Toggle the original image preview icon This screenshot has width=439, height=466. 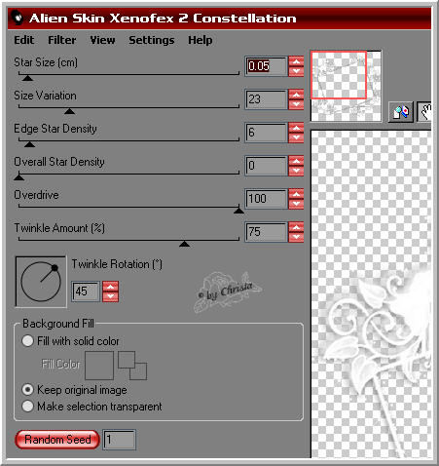coord(401,112)
